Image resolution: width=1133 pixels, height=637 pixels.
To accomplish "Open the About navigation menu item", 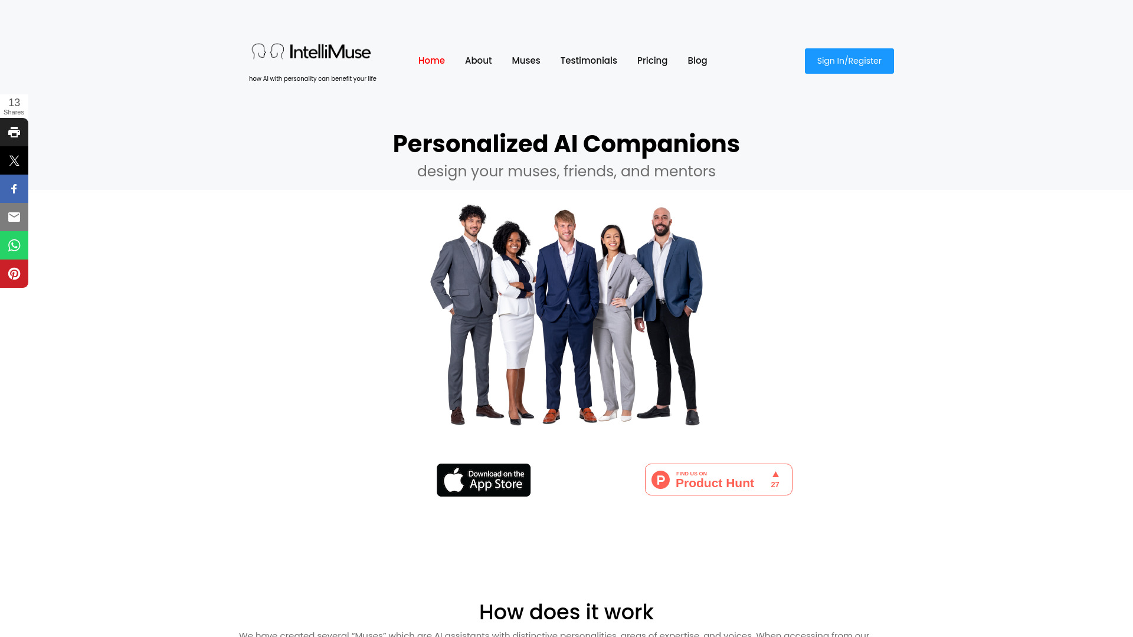I will point(478,61).
